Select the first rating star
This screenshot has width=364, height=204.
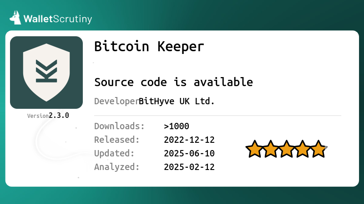click(255, 149)
